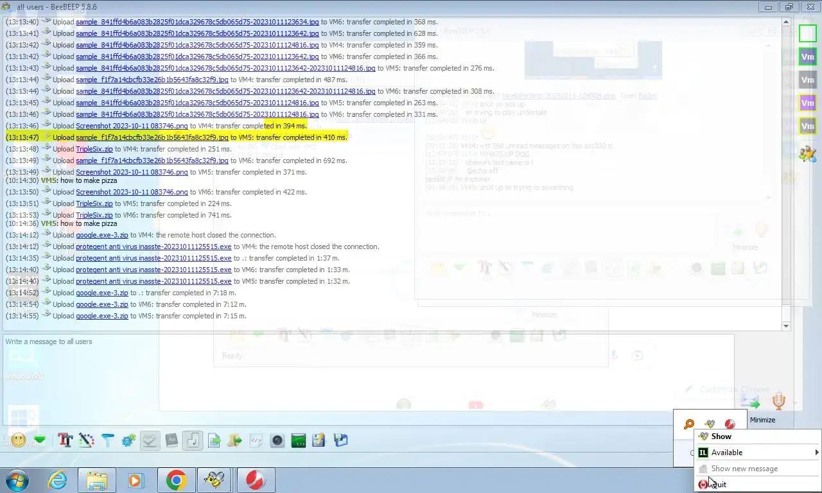Select the Show new message entry
The image size is (822, 493).
(758, 469)
